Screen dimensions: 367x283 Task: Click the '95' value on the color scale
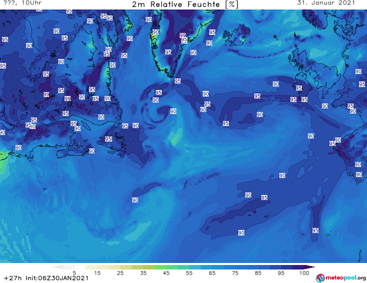[281, 273]
